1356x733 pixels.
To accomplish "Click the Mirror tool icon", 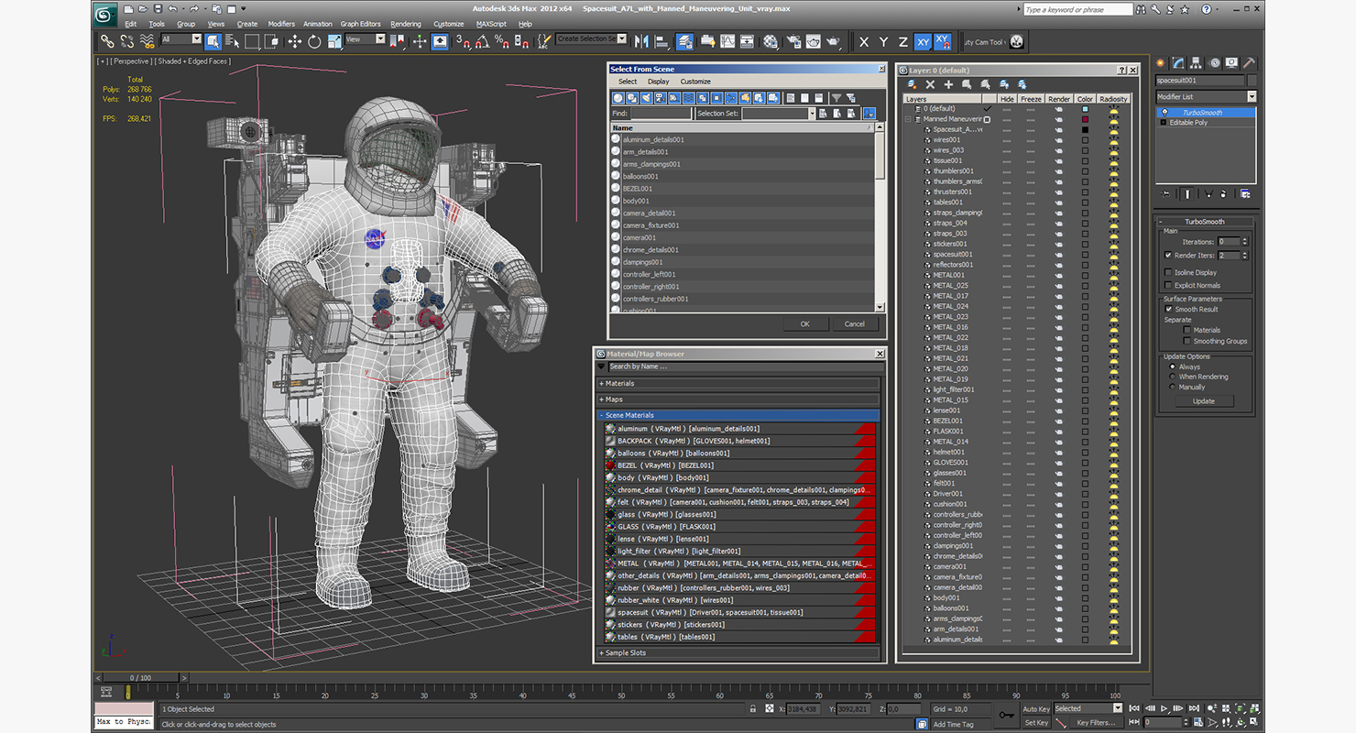I will pos(641,41).
